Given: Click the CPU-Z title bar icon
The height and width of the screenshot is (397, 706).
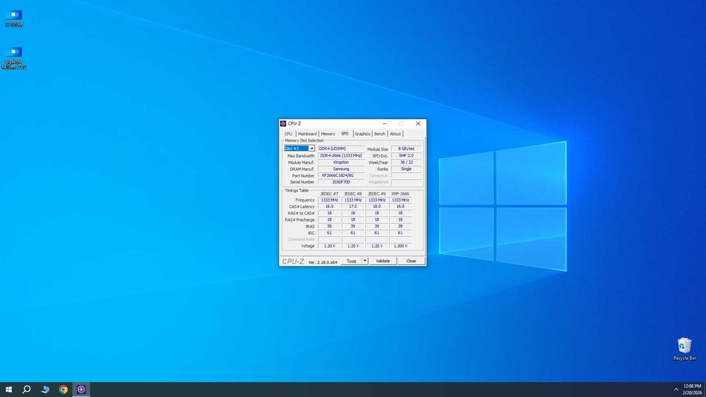Looking at the screenshot, I should 283,123.
